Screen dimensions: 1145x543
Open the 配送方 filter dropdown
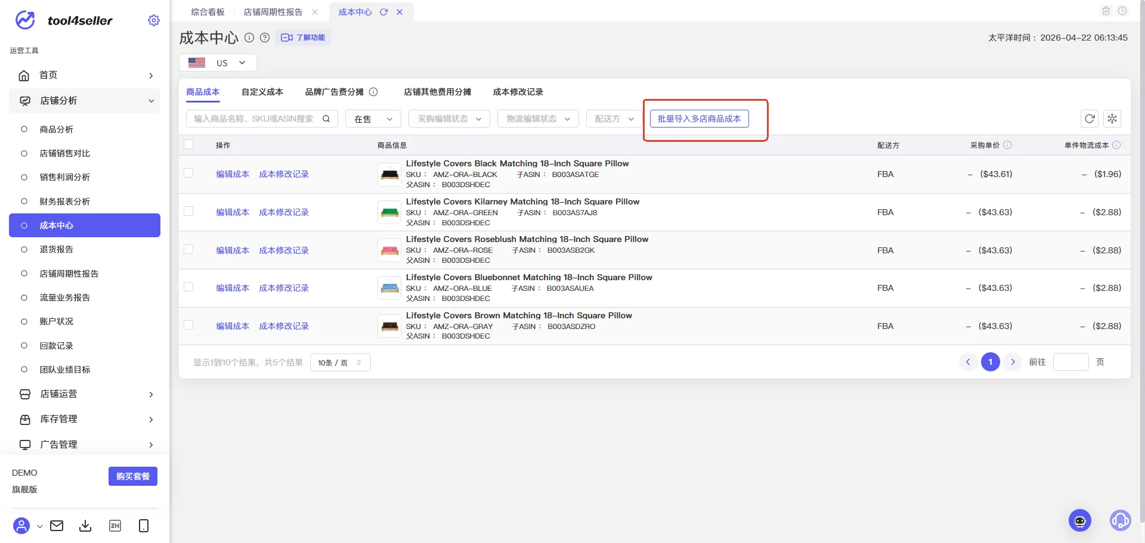tap(614, 119)
